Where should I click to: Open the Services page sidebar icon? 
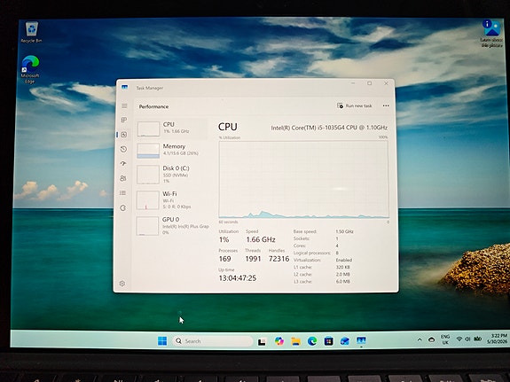coord(122,207)
